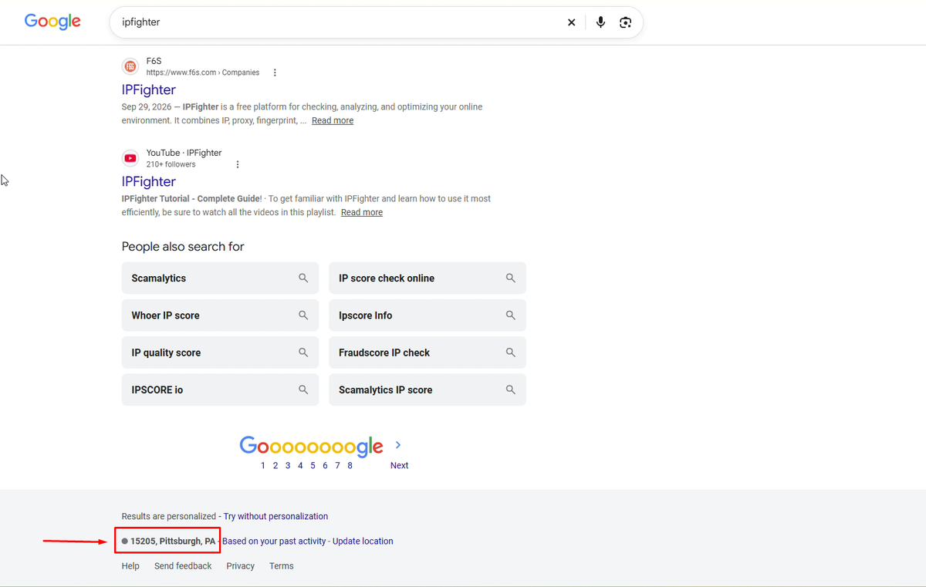926x587 pixels.
Task: Open the f6s.com Companies URL breadcrumb
Action: [x=203, y=73]
